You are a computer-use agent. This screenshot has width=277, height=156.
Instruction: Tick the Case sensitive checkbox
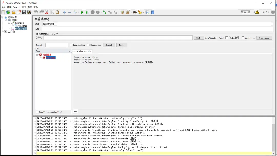(71, 45)
